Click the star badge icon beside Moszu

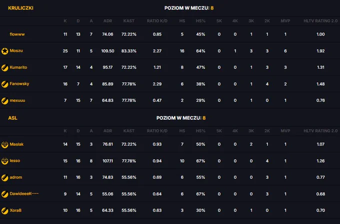click(5, 51)
